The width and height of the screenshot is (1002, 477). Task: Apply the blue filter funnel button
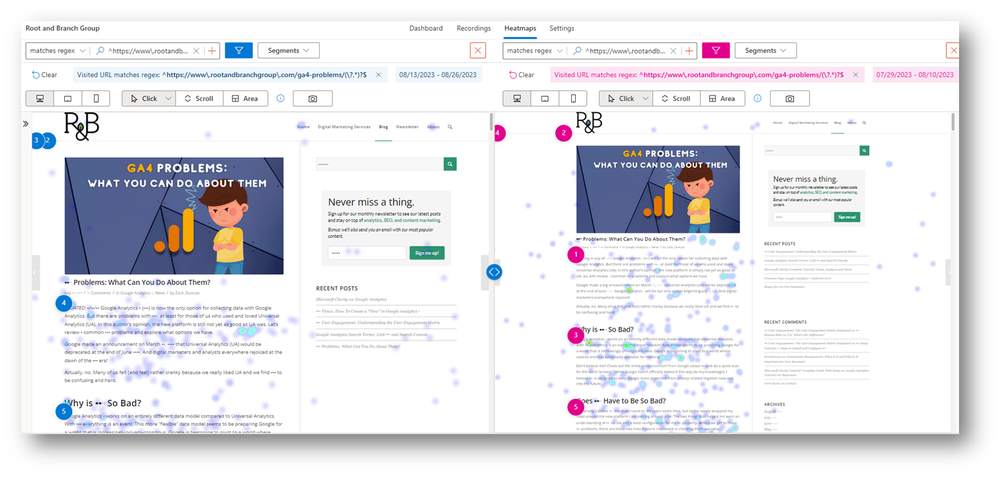point(239,50)
